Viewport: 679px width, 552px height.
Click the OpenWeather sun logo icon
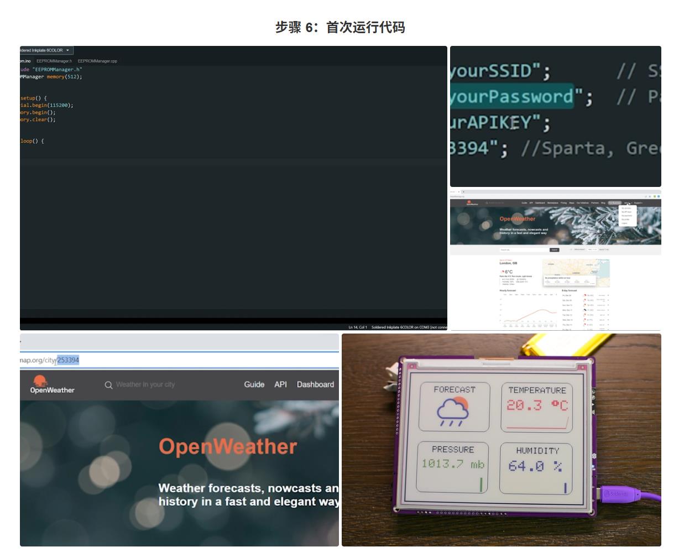40,381
